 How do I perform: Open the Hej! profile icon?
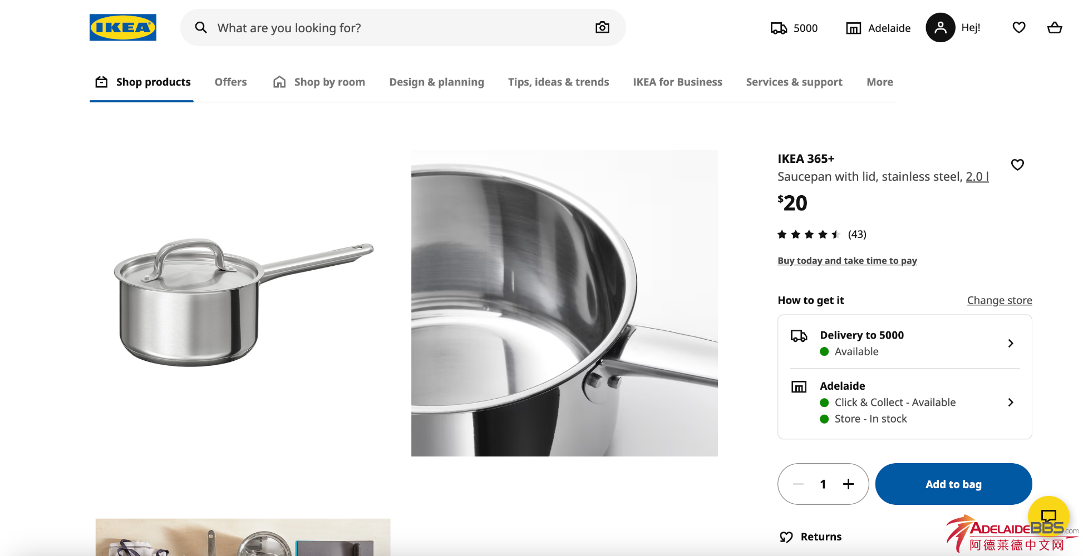tap(940, 28)
